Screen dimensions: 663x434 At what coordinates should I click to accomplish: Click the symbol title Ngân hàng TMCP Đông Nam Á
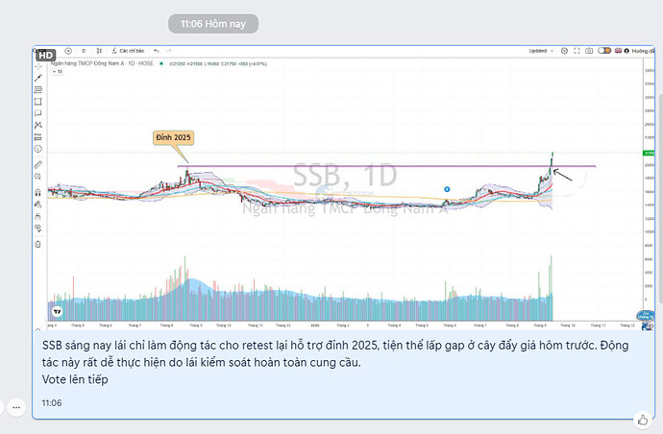87,63
